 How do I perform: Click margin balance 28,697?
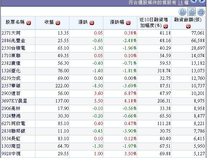click(x=198, y=48)
